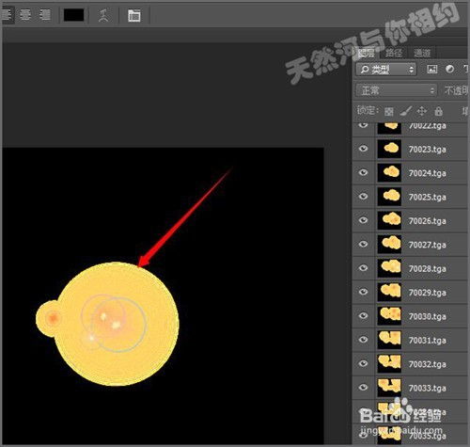Hide layer 70027.tga with eye icon

click(x=363, y=244)
